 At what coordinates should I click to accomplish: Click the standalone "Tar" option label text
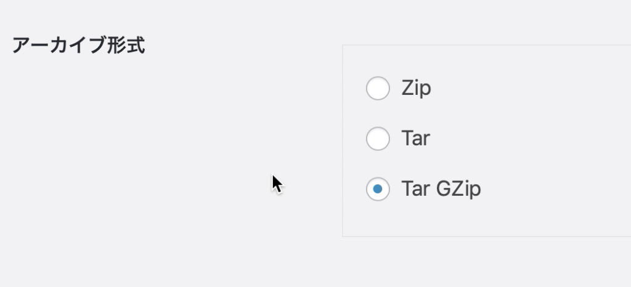(415, 139)
